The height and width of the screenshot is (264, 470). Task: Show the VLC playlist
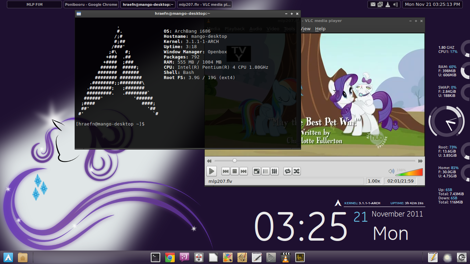pyautogui.click(x=265, y=171)
